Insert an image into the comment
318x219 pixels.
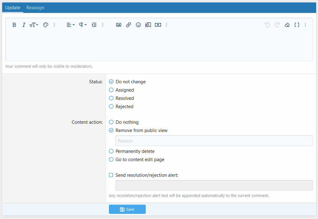click(x=119, y=25)
